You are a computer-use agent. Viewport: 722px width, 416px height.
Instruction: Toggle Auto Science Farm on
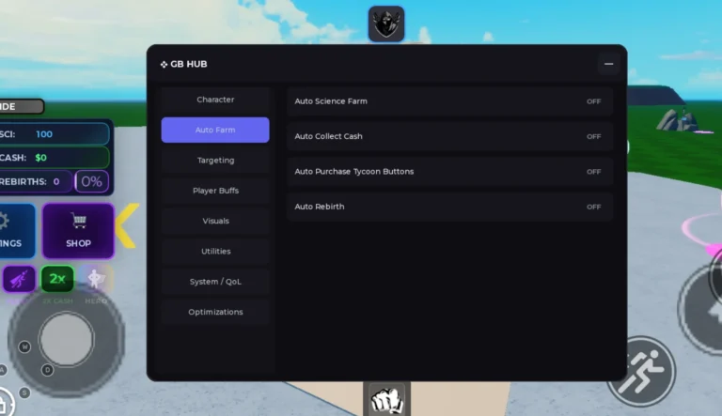(x=450, y=101)
